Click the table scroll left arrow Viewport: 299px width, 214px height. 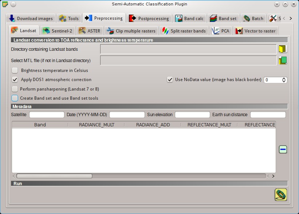14,176
